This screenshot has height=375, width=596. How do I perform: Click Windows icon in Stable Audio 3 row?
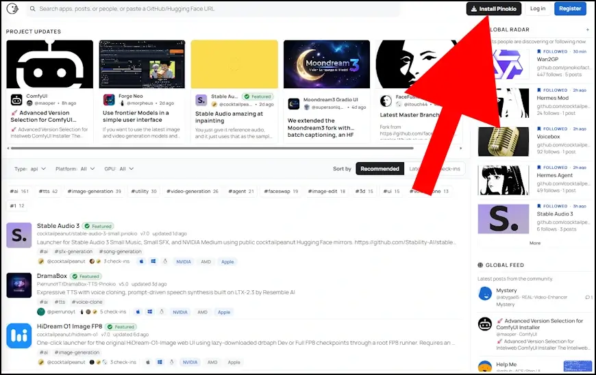[153, 261]
